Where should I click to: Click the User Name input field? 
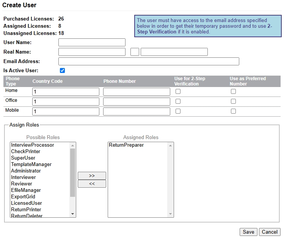(x=92, y=42)
